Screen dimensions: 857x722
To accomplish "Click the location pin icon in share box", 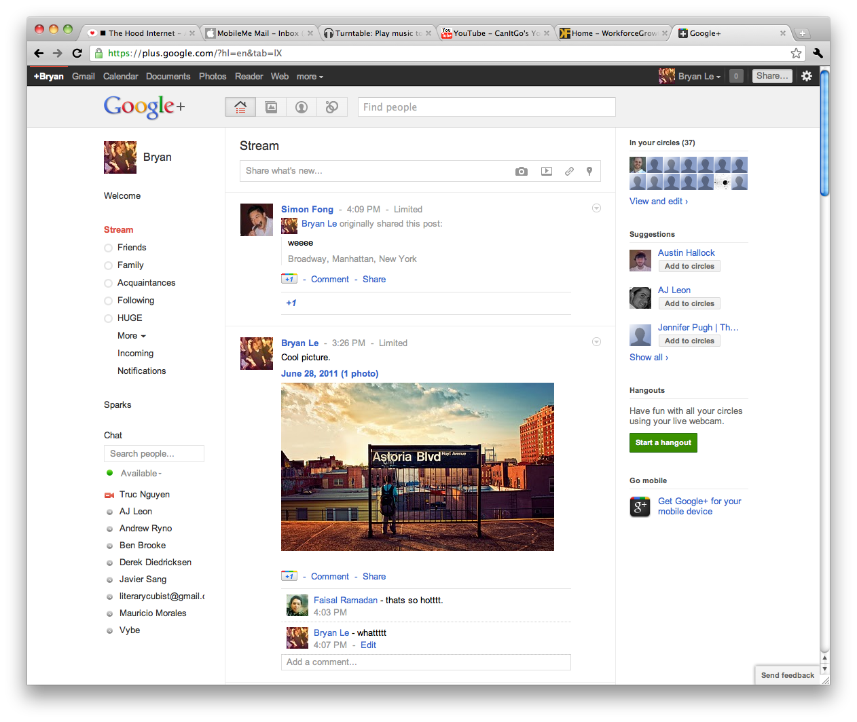I will [589, 172].
